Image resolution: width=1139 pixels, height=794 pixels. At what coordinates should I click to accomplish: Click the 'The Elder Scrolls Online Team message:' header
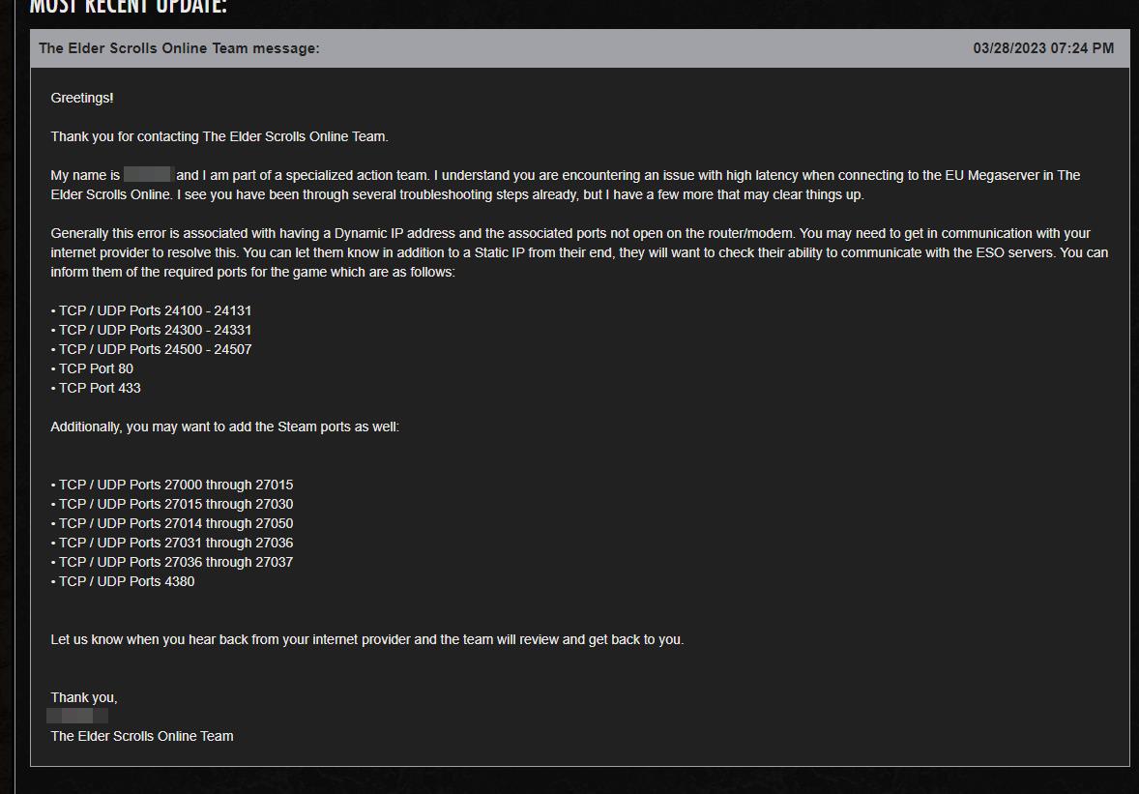point(179,48)
